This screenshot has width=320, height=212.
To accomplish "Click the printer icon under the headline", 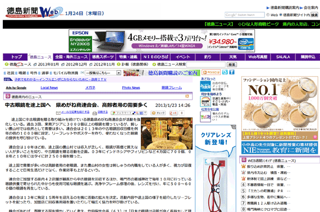I will click(95, 113).
